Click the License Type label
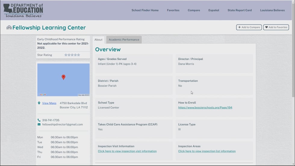 [x=187, y=124]
